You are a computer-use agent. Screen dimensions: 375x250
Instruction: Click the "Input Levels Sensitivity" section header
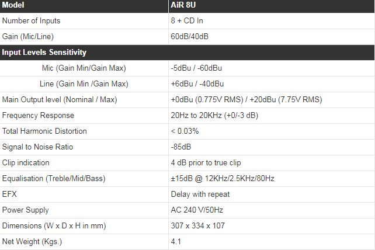(x=44, y=52)
